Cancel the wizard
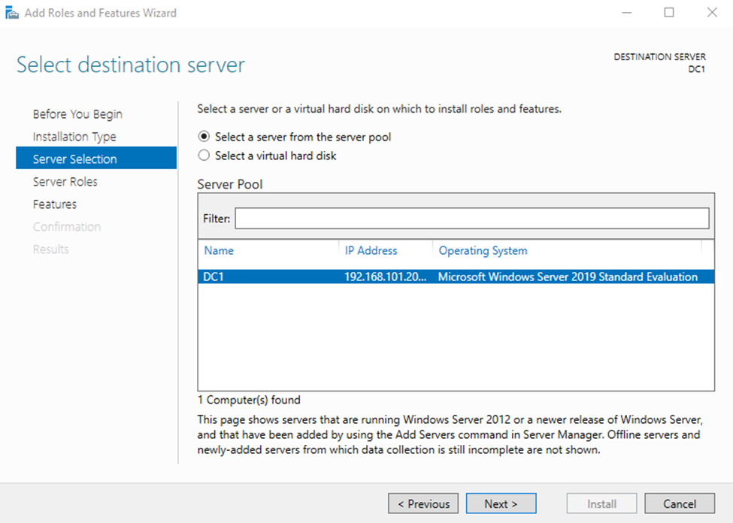The height and width of the screenshot is (523, 733). (x=679, y=503)
